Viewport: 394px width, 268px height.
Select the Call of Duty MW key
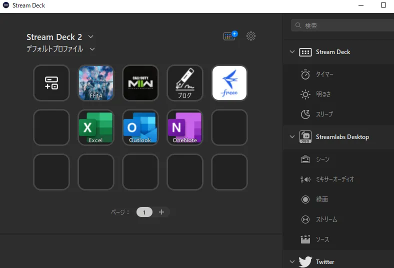[140, 83]
